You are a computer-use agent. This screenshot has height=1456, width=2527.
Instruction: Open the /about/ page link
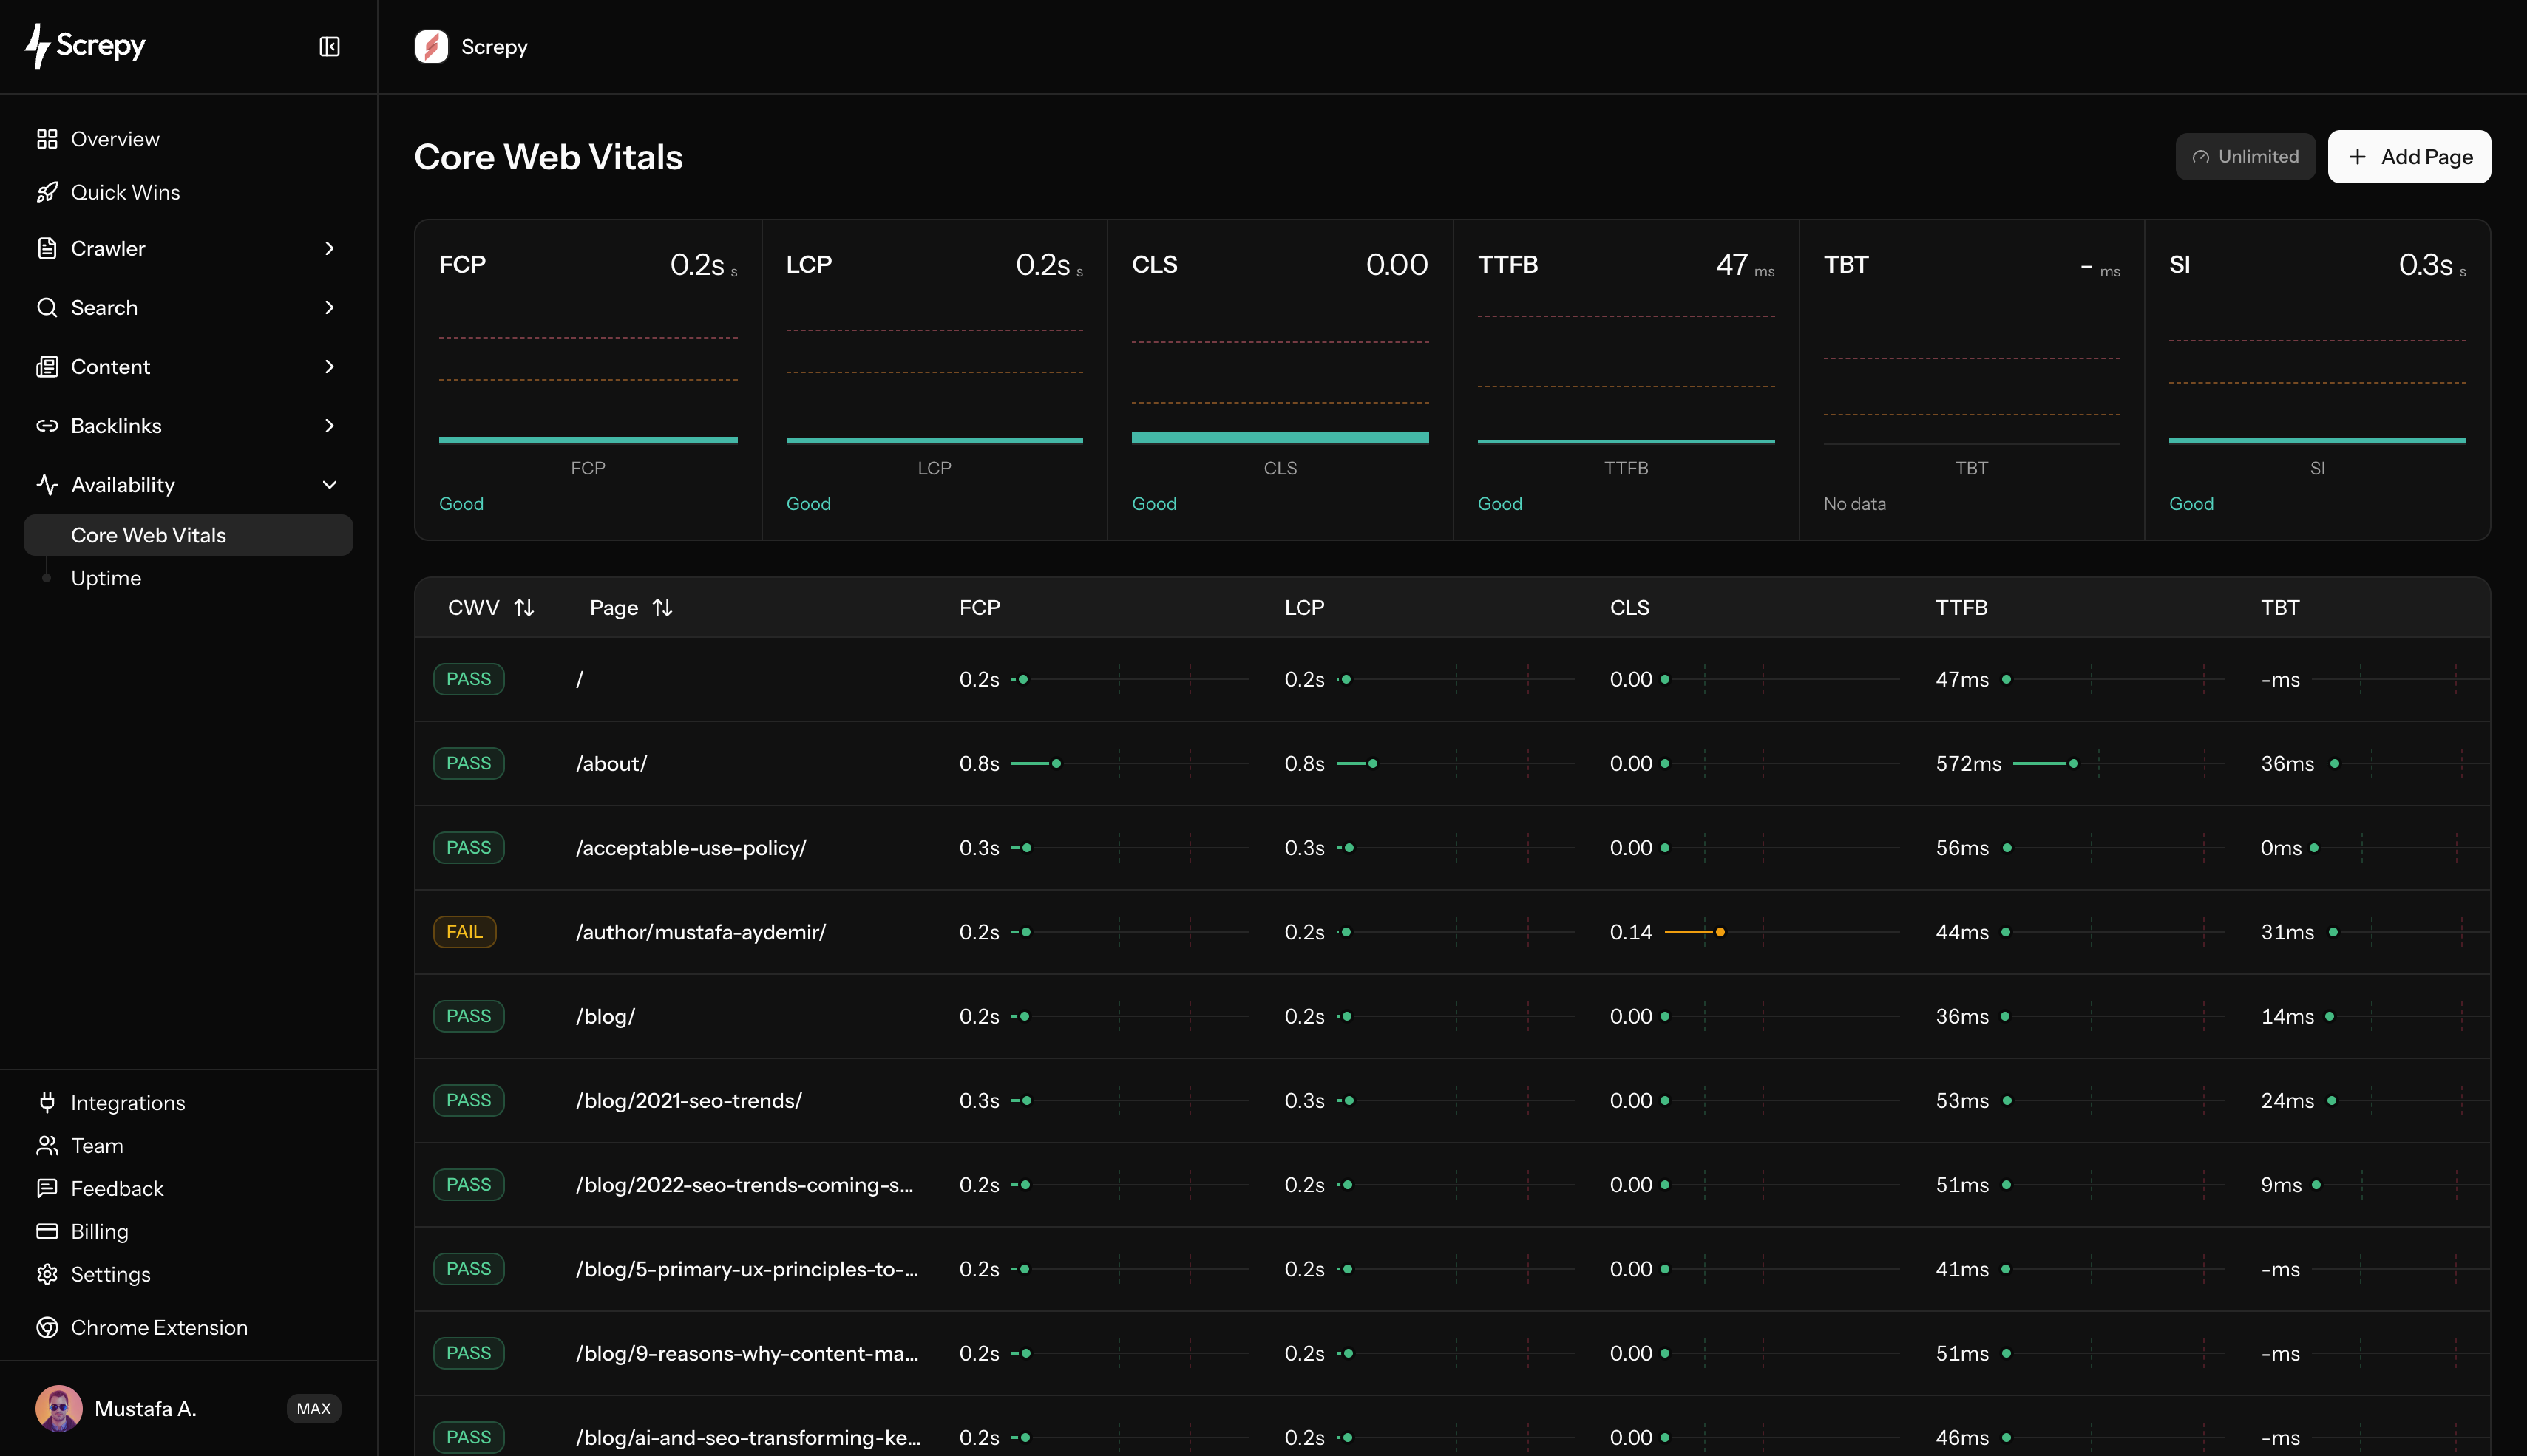coord(612,763)
